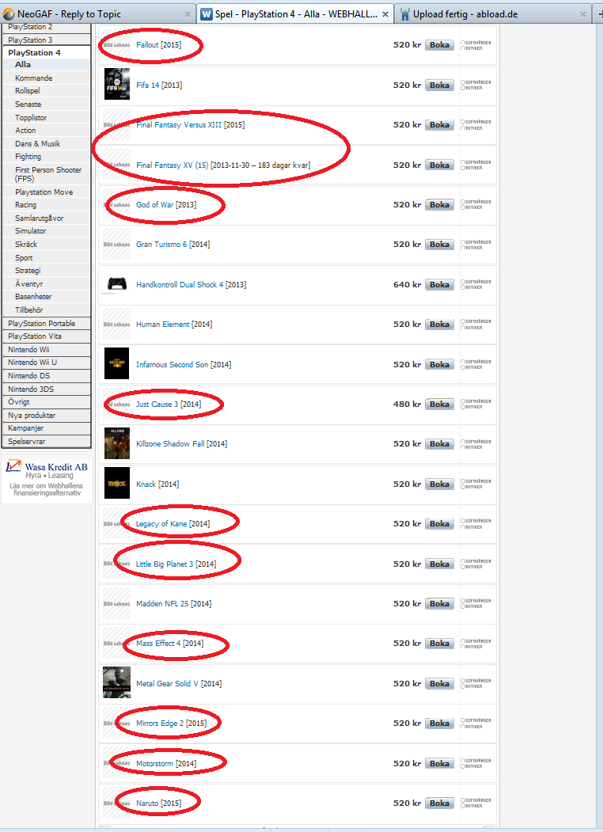
Task: Click the Wasa Kredit AB logo
Action: (x=47, y=467)
